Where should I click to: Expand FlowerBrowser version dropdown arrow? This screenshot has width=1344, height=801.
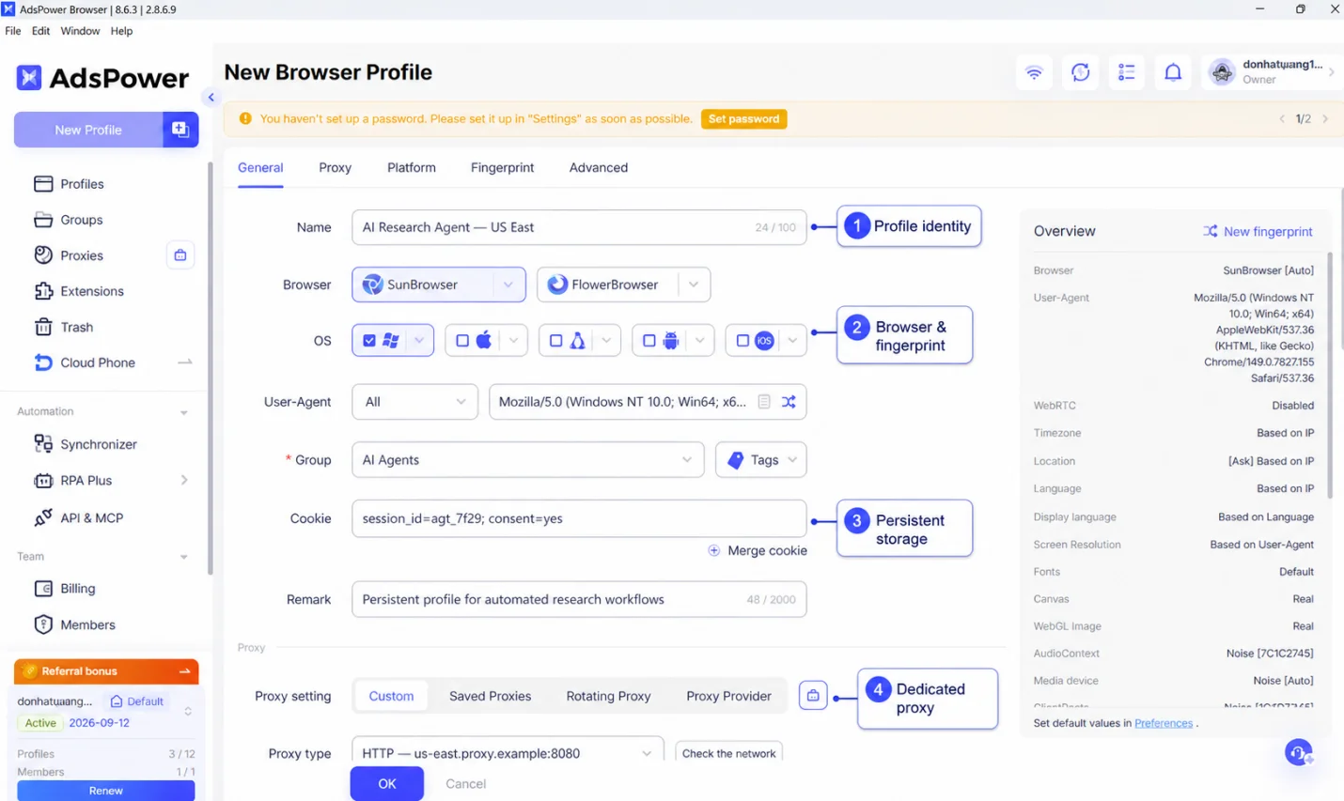click(x=694, y=285)
